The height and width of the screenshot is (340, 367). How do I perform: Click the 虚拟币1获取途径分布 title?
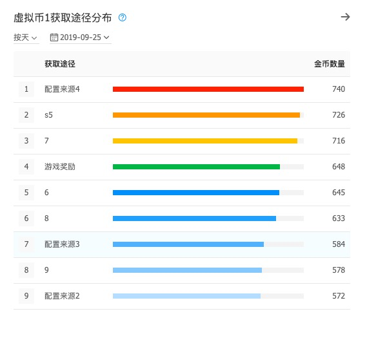63,18
